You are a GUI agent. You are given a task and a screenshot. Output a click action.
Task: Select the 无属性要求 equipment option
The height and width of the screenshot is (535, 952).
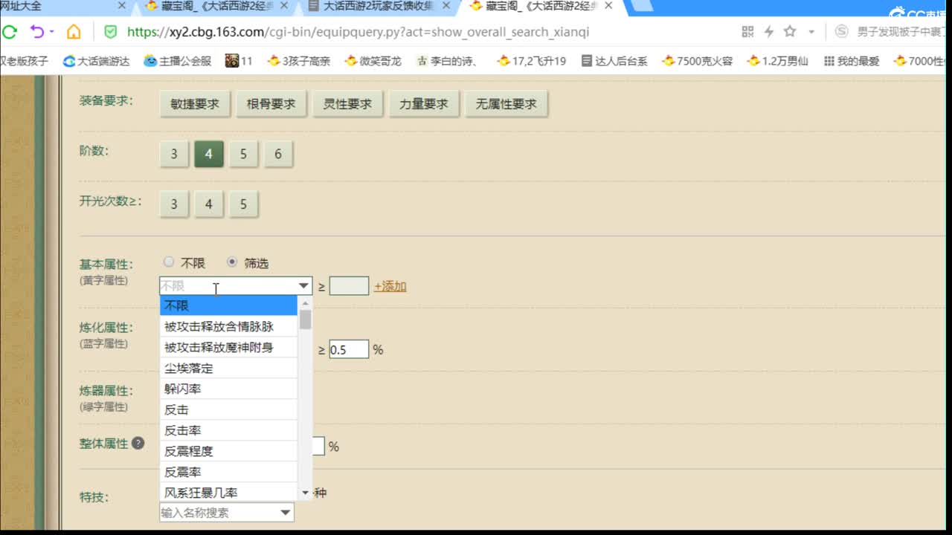(506, 104)
